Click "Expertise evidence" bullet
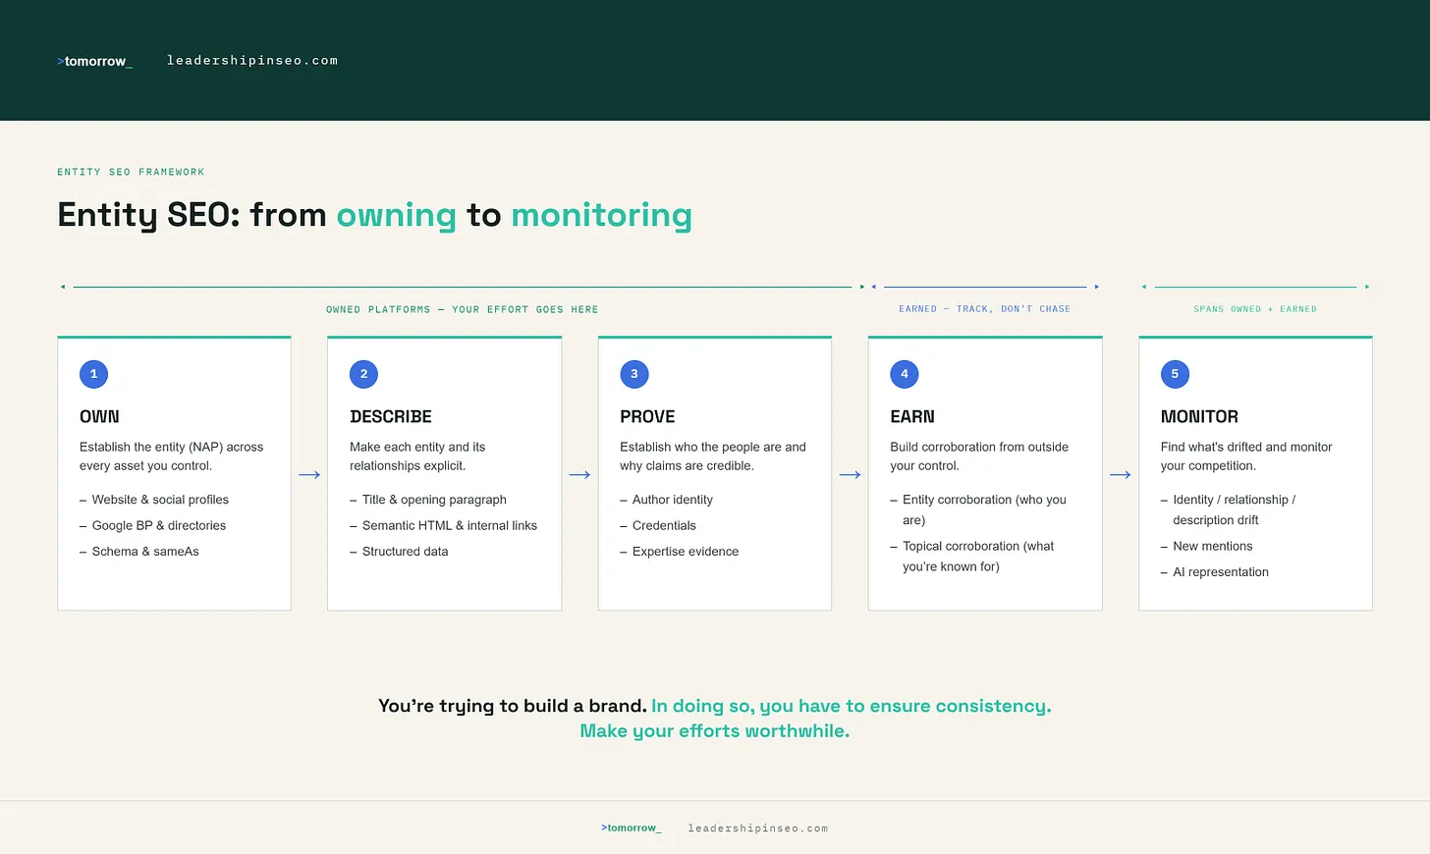Screen dimensions: 1430x854 coord(686,552)
